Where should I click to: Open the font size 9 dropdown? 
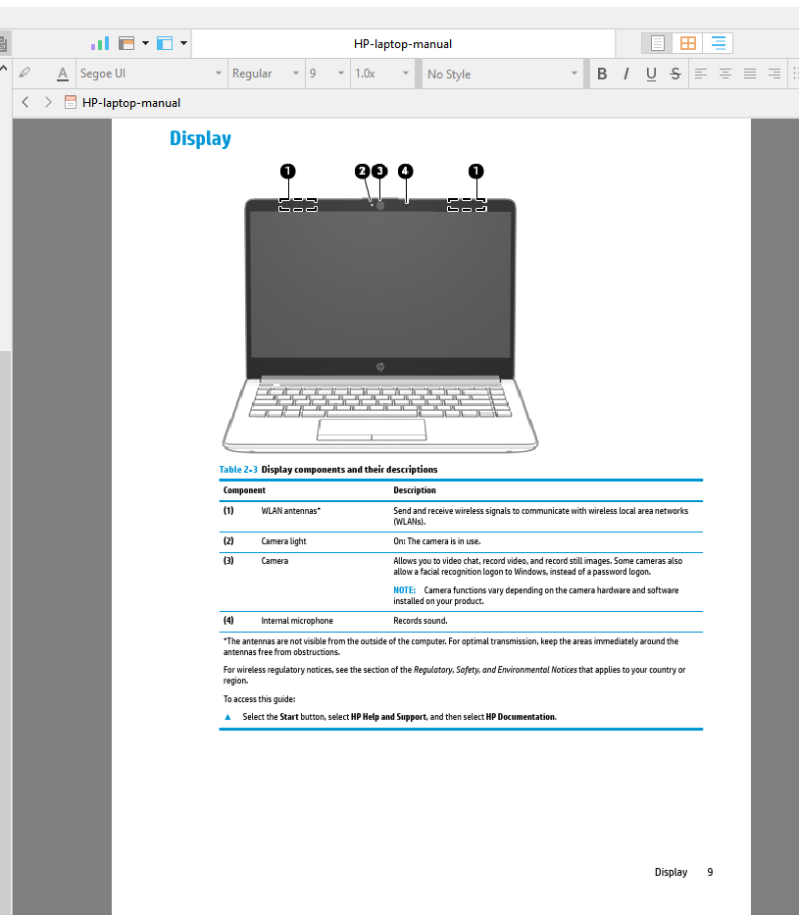[327, 74]
